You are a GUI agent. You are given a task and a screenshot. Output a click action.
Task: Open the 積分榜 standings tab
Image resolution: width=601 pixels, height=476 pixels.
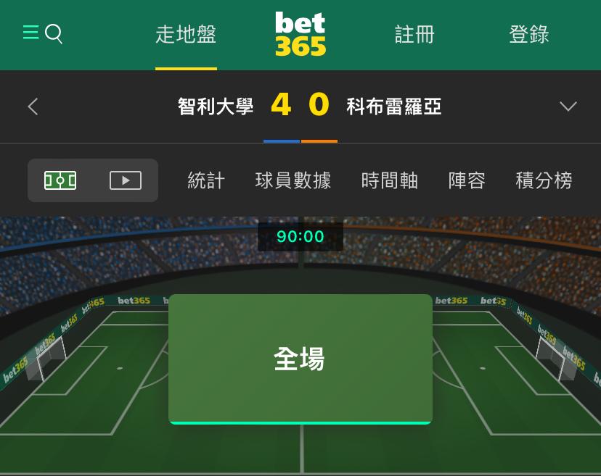(544, 180)
